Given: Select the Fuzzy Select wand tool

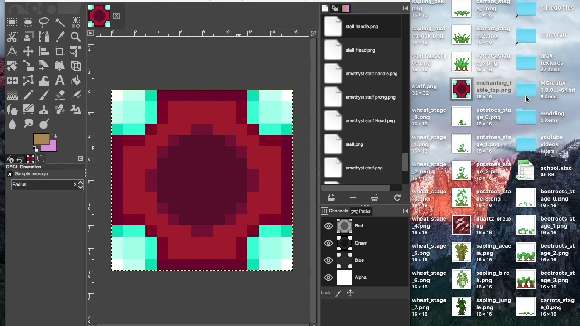Looking at the screenshot, I should [60, 22].
